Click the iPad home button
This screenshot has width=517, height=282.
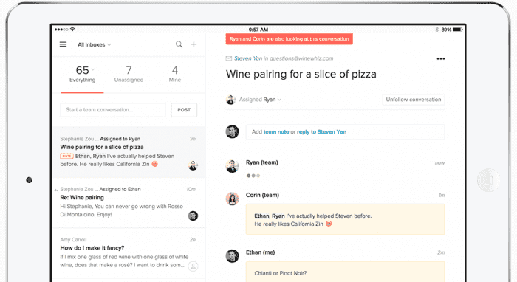488,180
